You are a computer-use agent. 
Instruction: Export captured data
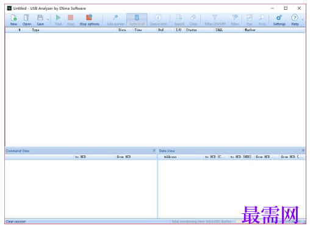pos(179,20)
